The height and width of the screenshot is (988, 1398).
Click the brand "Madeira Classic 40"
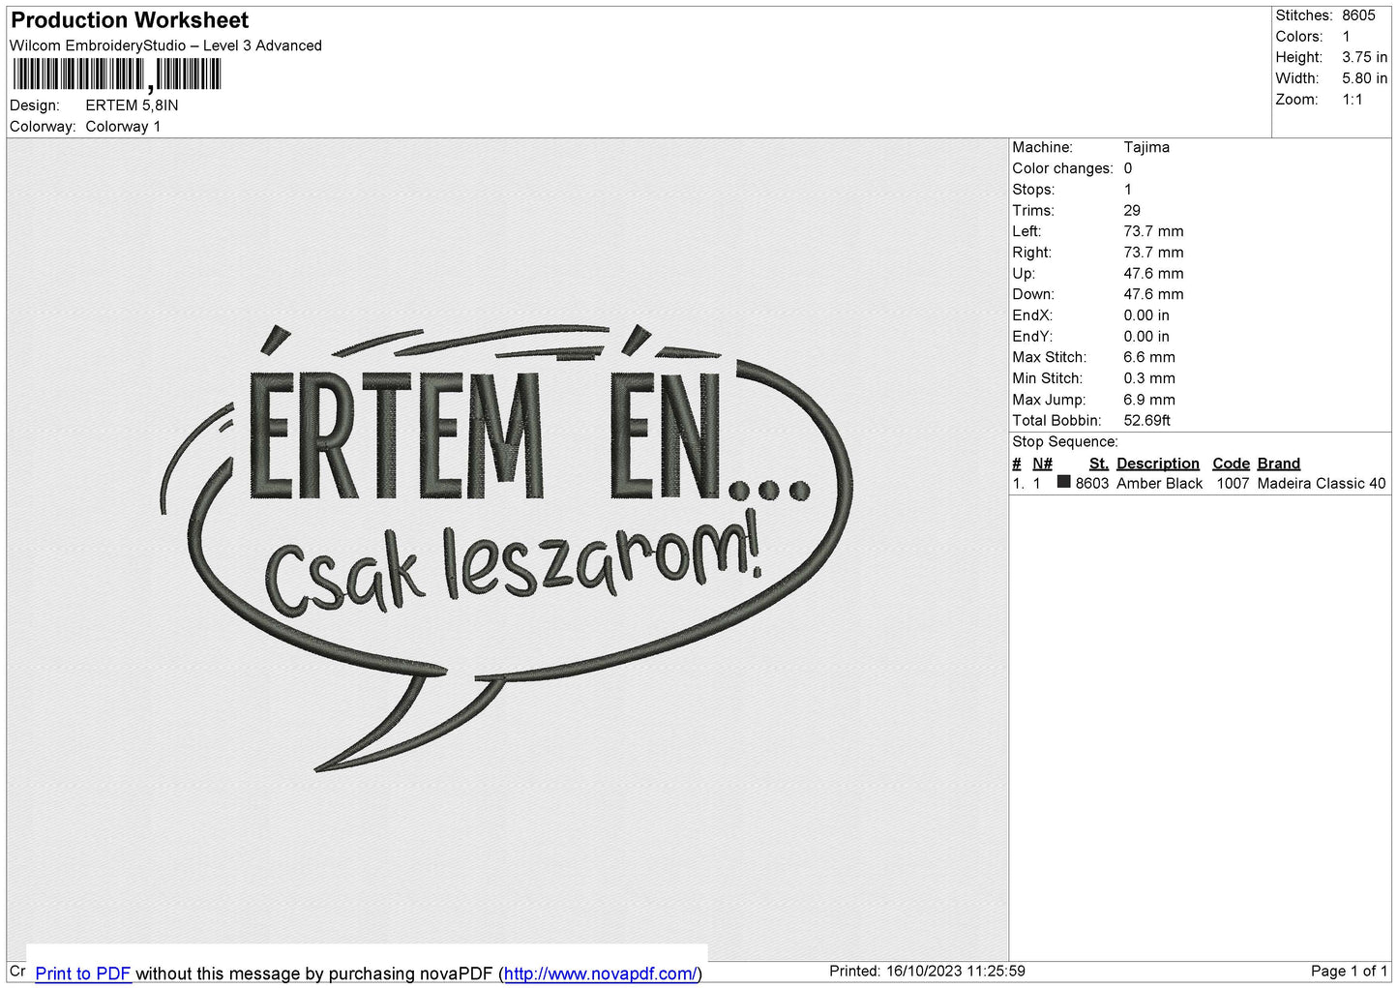click(1322, 484)
